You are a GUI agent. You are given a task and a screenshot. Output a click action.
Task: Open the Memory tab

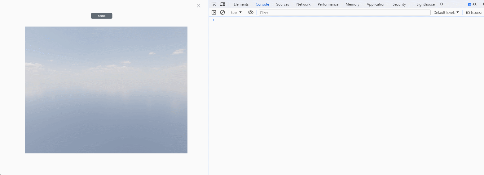353,4
